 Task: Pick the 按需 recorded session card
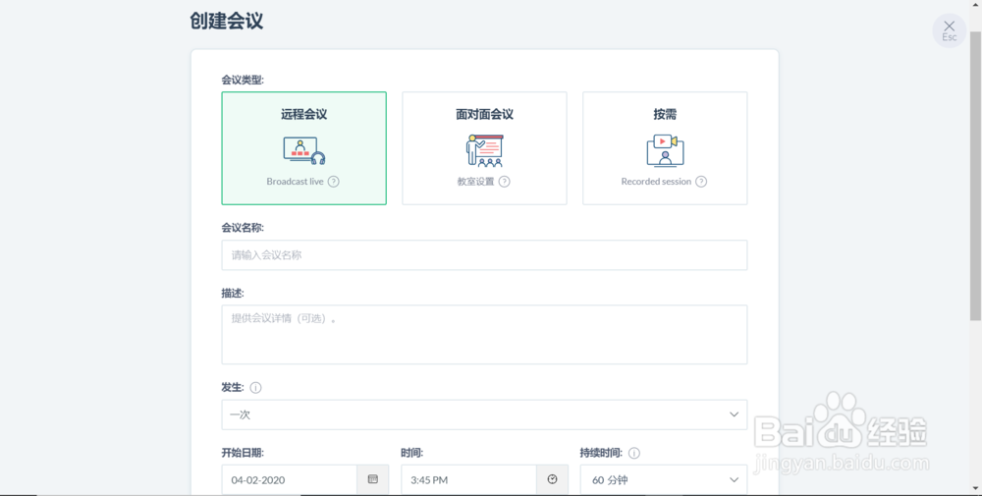tap(665, 148)
